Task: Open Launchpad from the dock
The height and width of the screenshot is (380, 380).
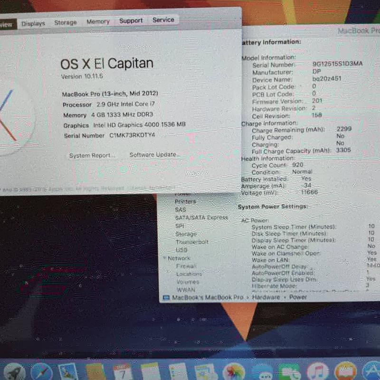Action: tap(15, 372)
